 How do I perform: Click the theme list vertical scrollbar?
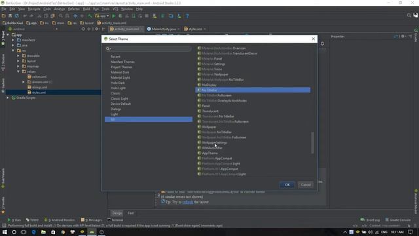pyautogui.click(x=312, y=143)
